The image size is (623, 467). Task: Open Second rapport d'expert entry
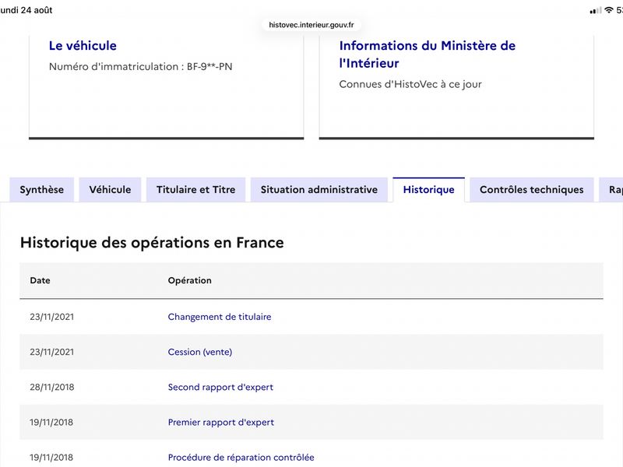tap(220, 387)
